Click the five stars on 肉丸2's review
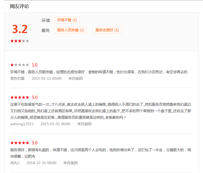203x173 pixels. (20, 143)
